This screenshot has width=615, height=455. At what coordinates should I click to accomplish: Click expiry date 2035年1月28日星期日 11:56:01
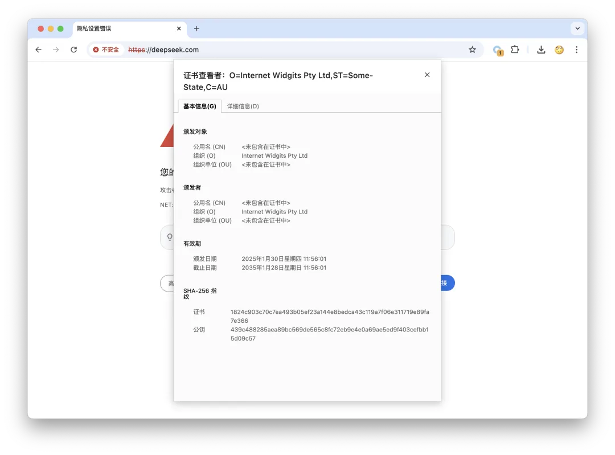tap(284, 268)
